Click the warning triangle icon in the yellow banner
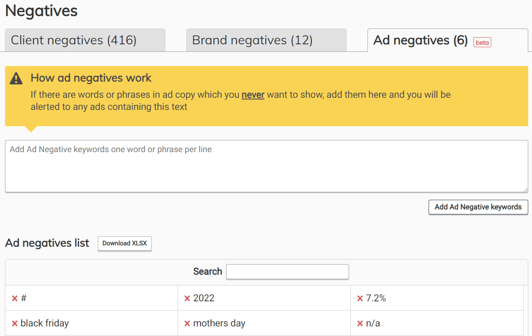Image resolution: width=532 pixels, height=336 pixels. point(16,78)
